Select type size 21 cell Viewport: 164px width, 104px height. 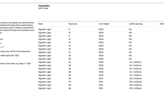(x=69, y=52)
